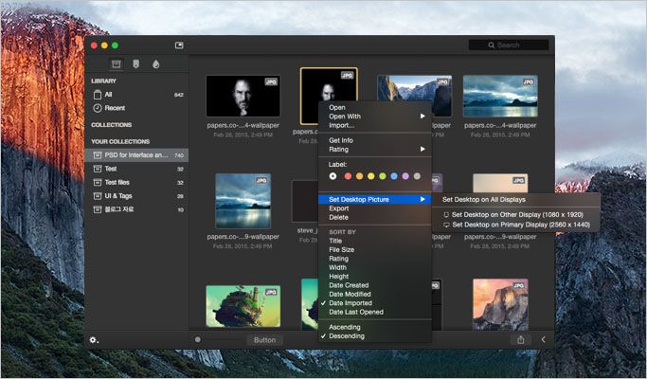
Task: Select the tags tab icon in sidebar
Action: [x=136, y=64]
